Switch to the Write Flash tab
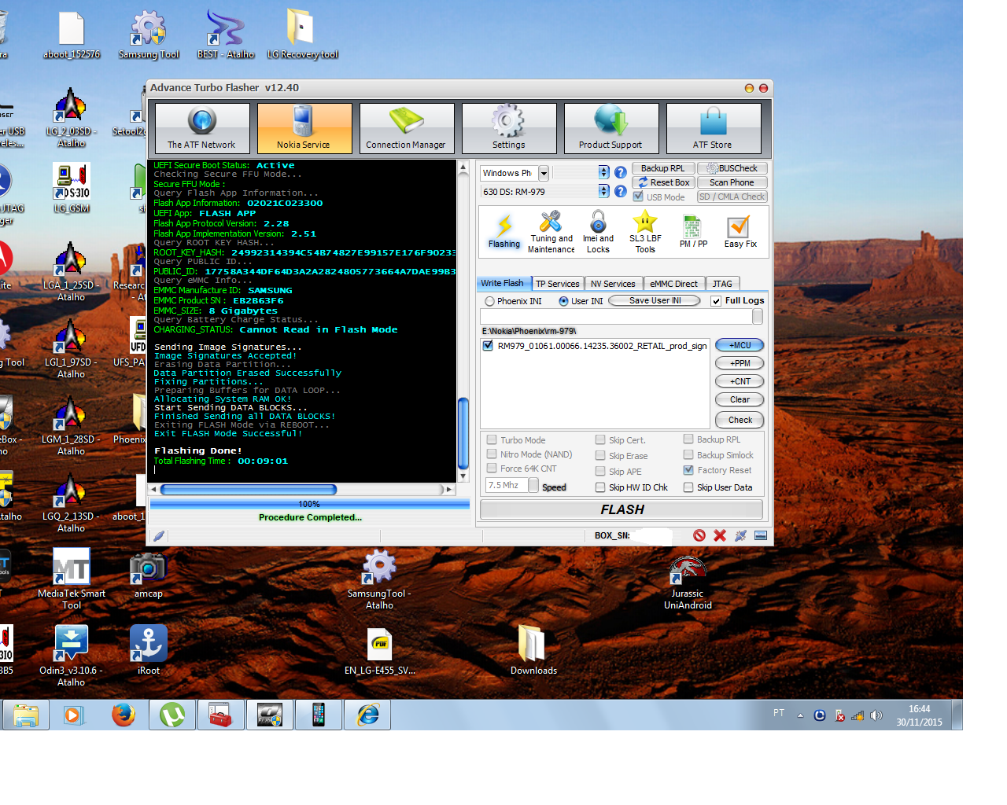 point(503,284)
